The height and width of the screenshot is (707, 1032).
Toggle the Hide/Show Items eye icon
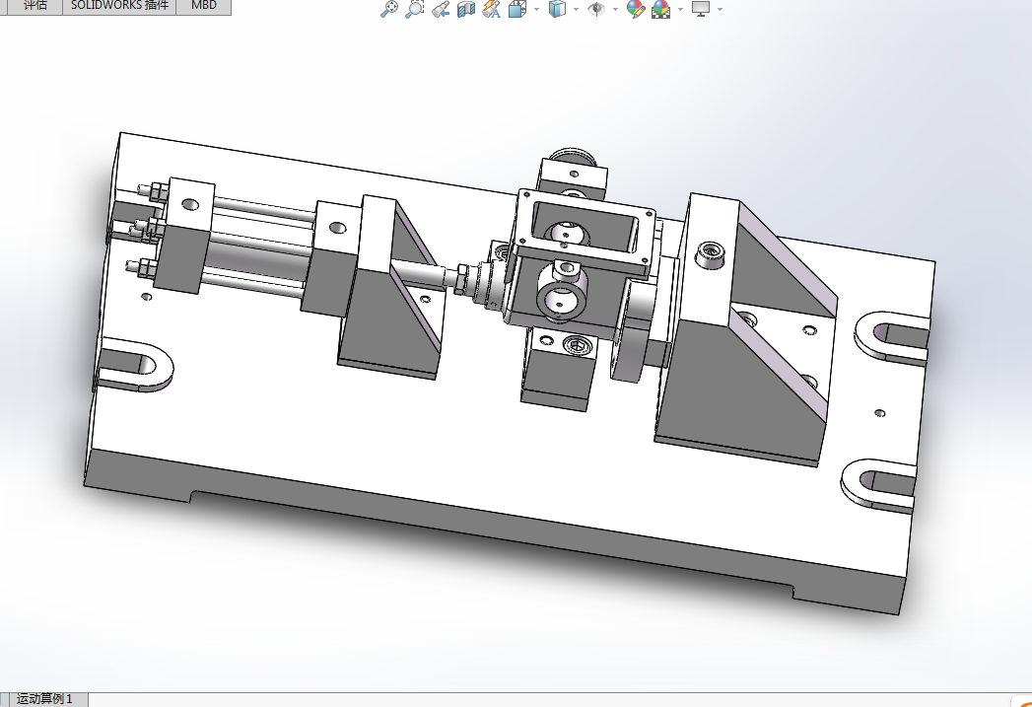coord(596,9)
